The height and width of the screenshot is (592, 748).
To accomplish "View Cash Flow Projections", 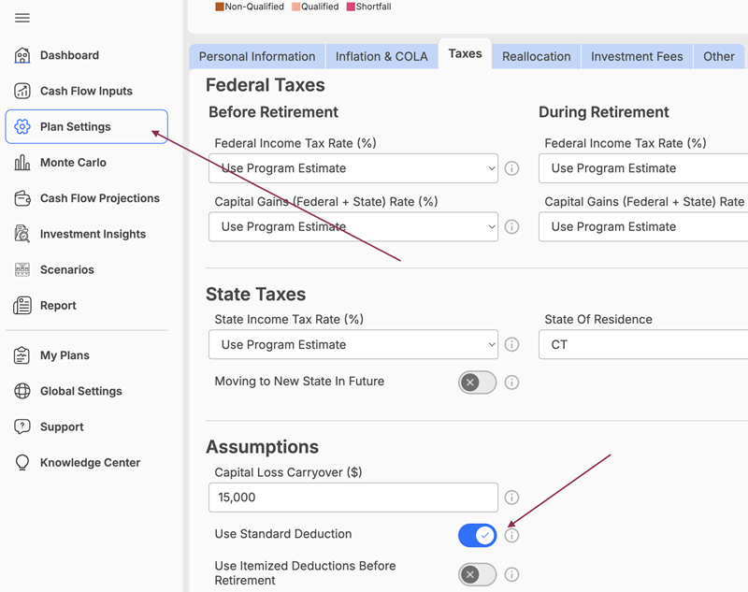I will coord(96,197).
